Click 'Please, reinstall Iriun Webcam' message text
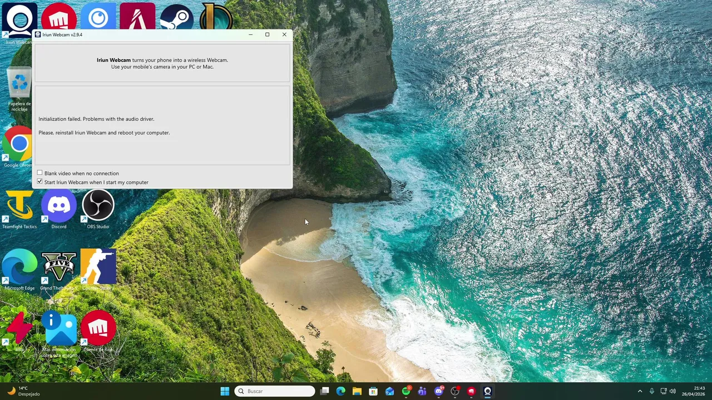The image size is (712, 400). [x=104, y=133]
